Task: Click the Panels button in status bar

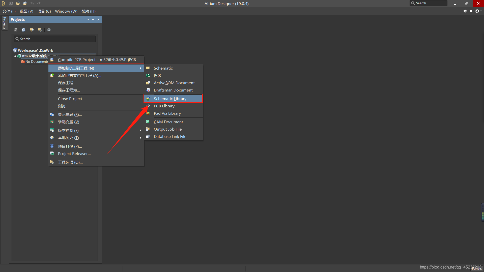Action: 476,269
